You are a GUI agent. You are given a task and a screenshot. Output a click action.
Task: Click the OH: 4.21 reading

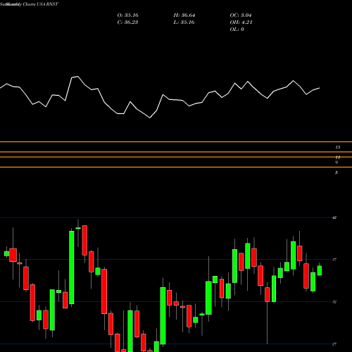[x=241, y=23]
